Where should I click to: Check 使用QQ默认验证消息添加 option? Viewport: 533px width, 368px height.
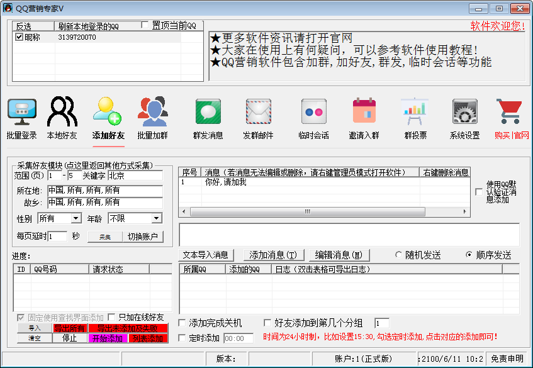[479, 192]
